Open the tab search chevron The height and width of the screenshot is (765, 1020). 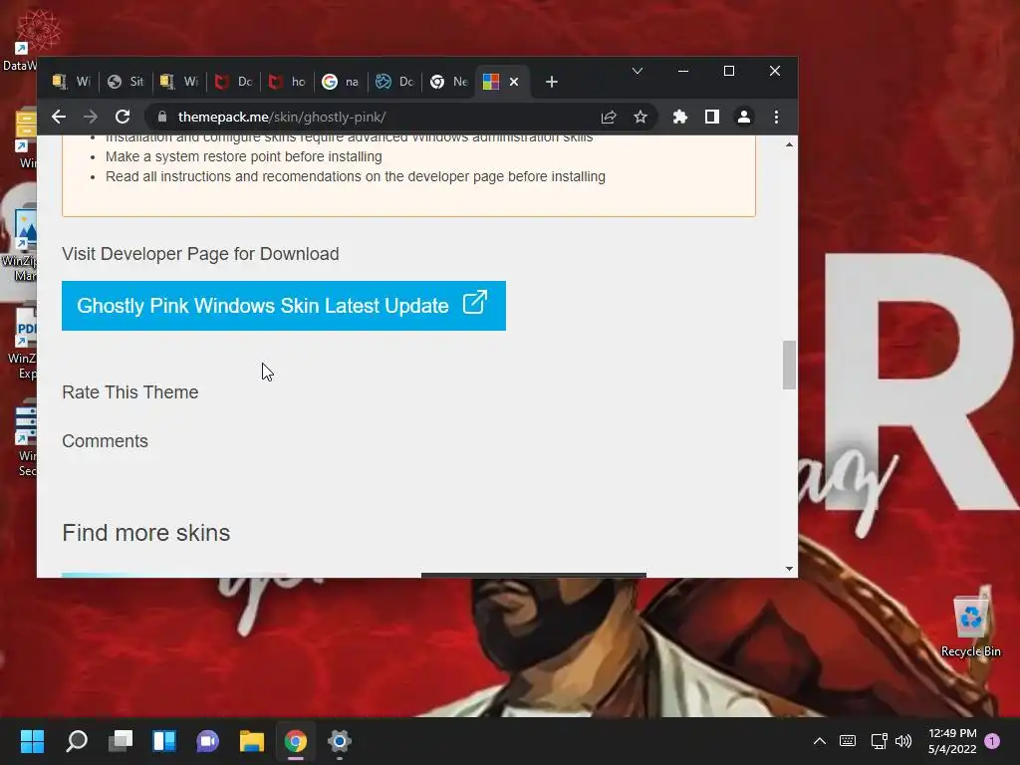pyautogui.click(x=637, y=71)
